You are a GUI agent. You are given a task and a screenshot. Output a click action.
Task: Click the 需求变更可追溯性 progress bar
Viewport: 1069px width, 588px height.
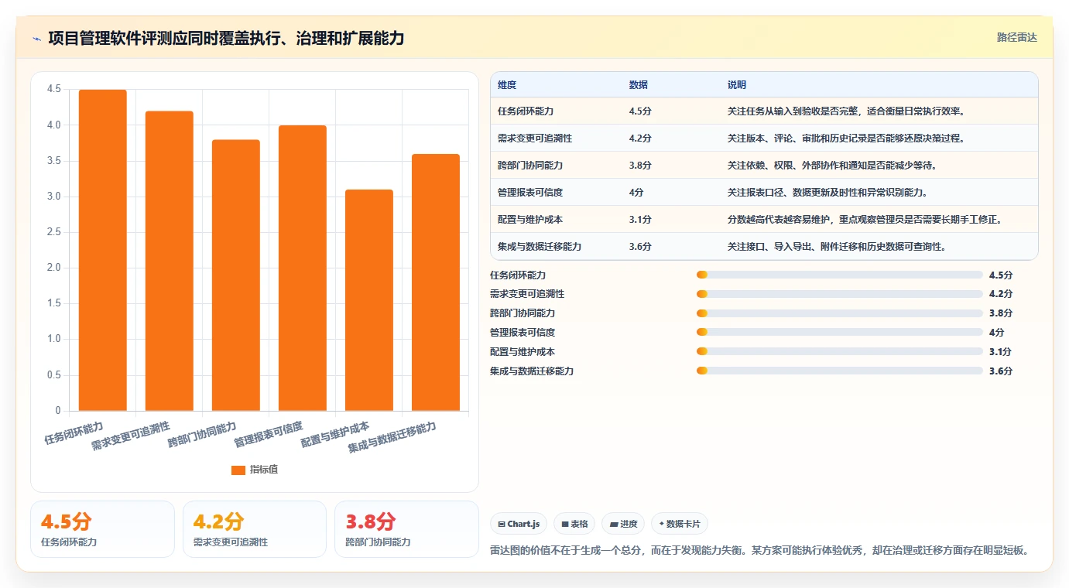[840, 294]
